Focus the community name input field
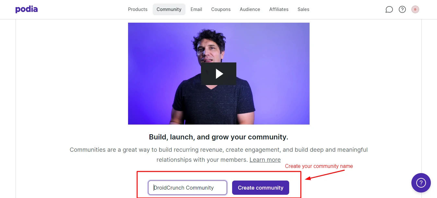437x198 pixels. [187, 188]
